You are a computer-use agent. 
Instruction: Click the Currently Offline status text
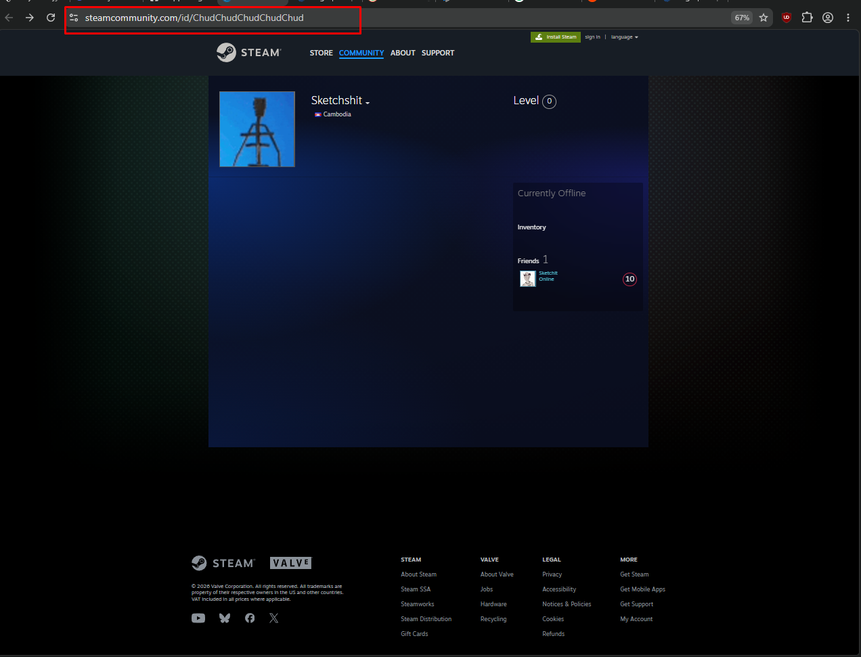552,194
